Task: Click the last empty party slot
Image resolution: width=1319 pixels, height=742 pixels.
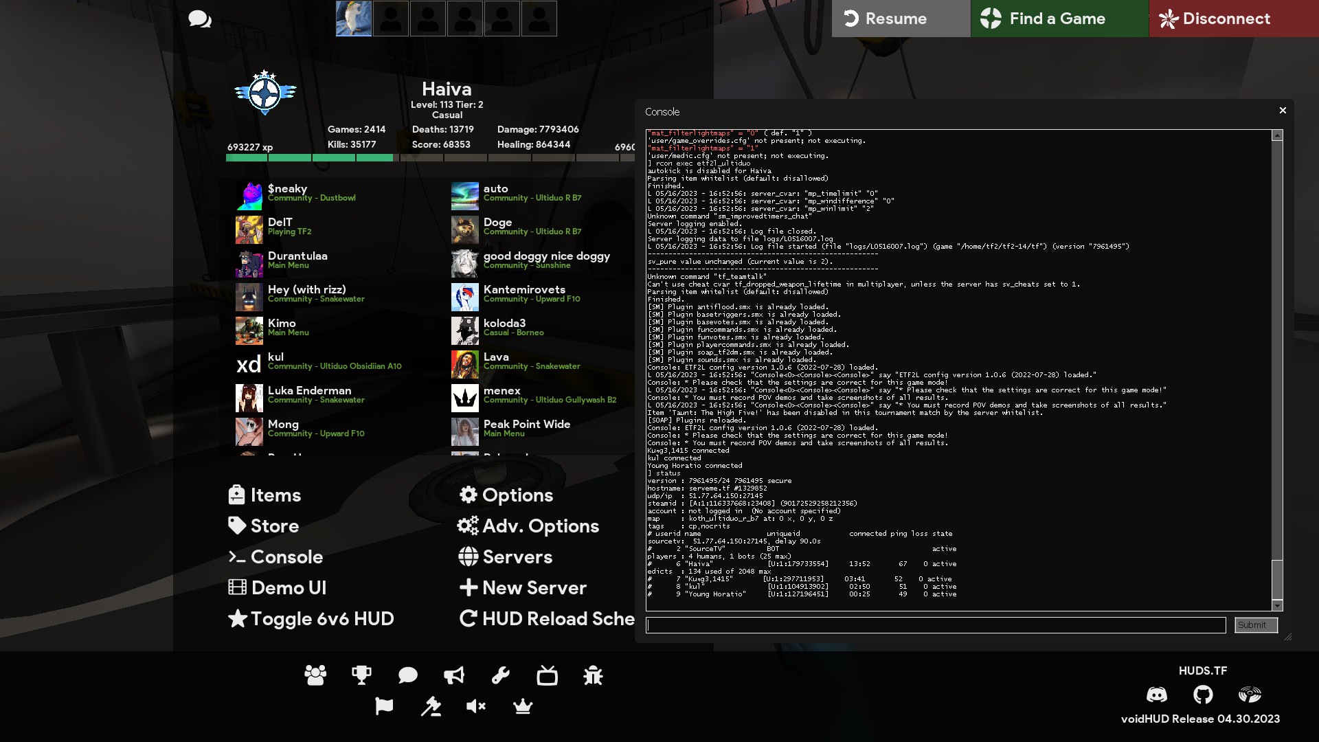Action: point(539,18)
